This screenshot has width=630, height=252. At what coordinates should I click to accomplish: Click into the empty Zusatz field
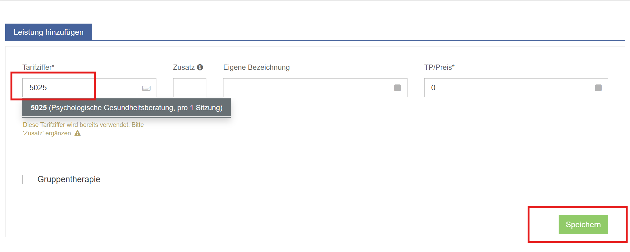[x=190, y=88]
